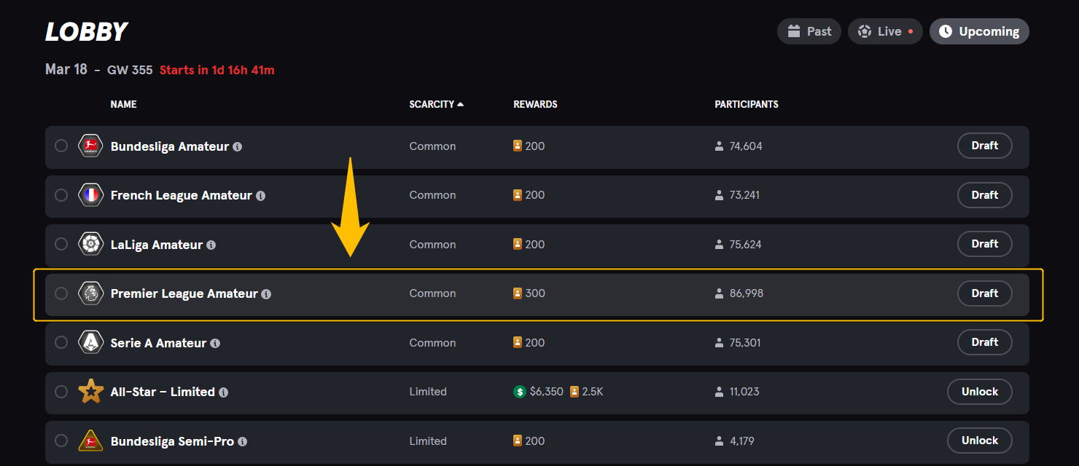Open info icon beside All-Star – Limited
The height and width of the screenshot is (466, 1079).
[x=223, y=392]
